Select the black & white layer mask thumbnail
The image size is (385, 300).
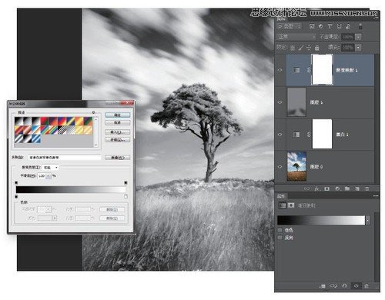pyautogui.click(x=322, y=134)
